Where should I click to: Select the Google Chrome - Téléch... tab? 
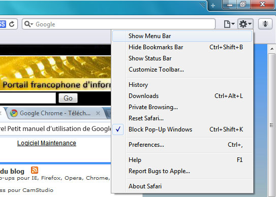click(x=55, y=113)
